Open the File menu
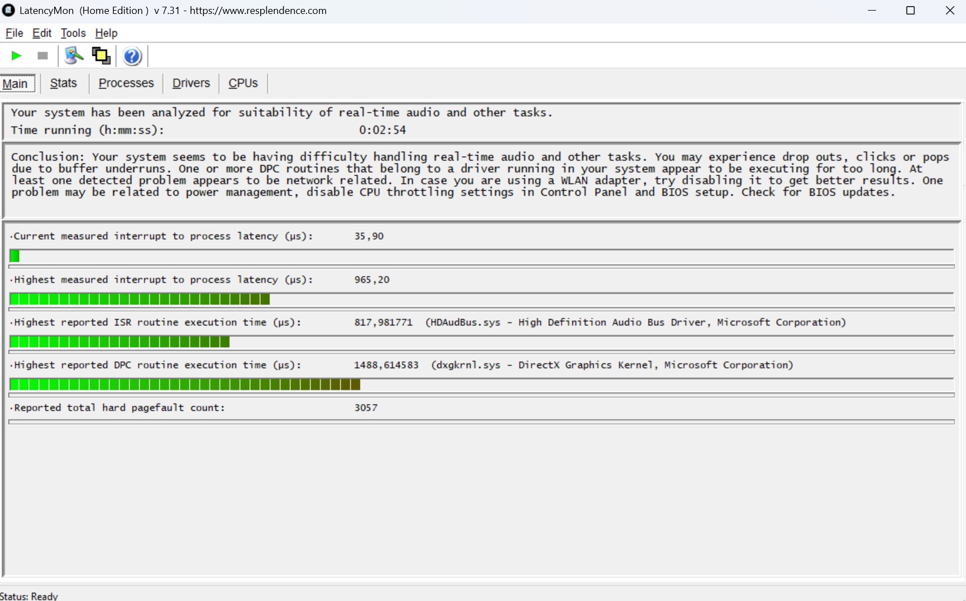Screen dimensions: 966x601 (14, 33)
